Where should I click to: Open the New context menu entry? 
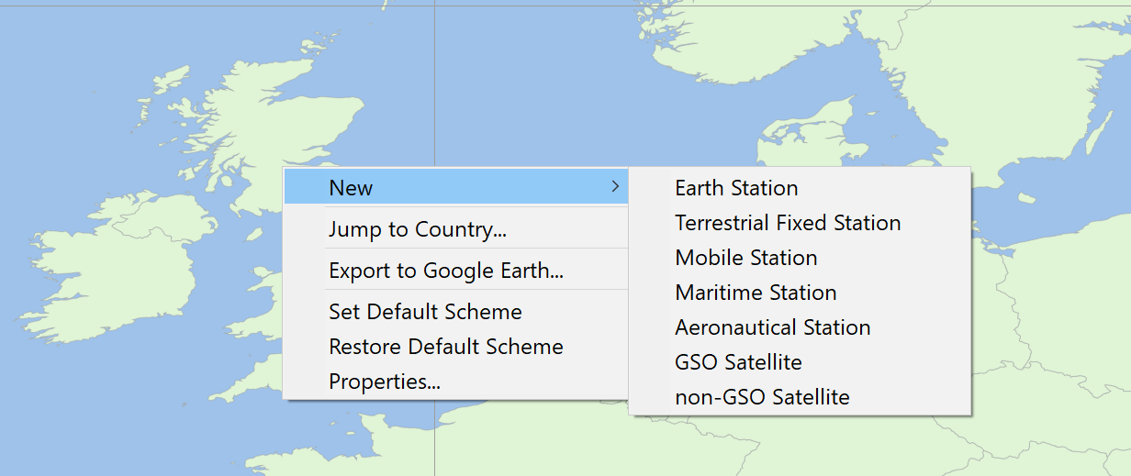[456, 188]
